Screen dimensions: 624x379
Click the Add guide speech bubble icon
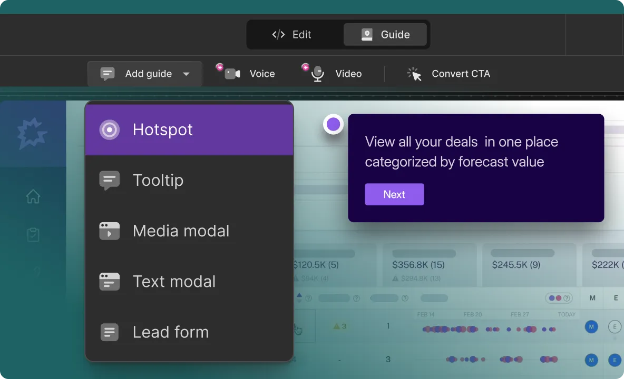(107, 74)
